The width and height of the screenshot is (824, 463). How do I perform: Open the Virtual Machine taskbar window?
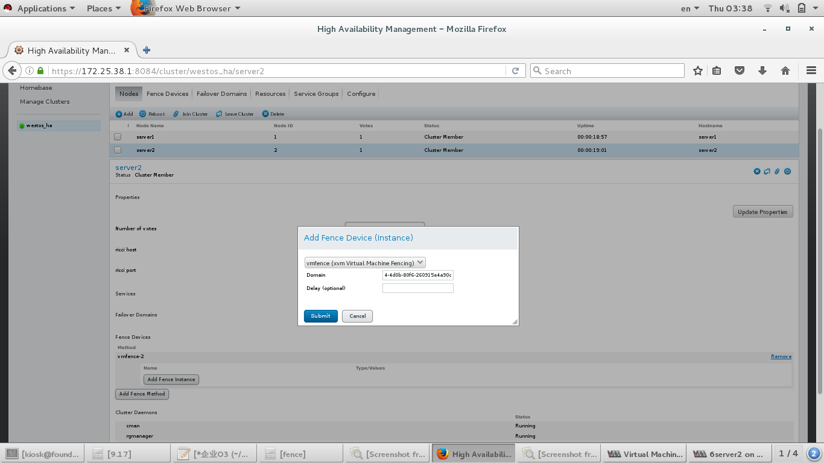click(644, 453)
